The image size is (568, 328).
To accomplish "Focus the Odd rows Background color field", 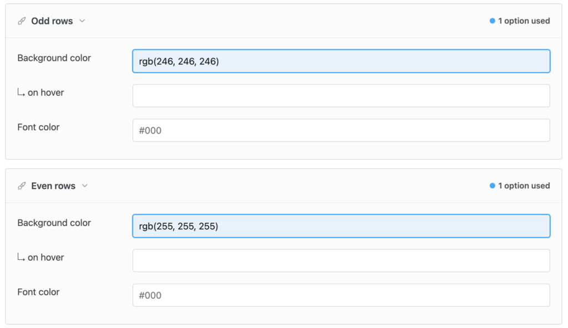I will [341, 61].
